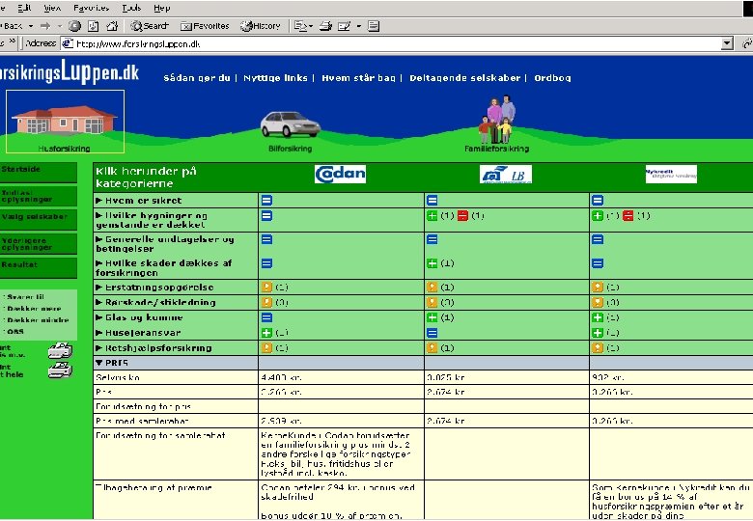This screenshot has width=753, height=521.
Task: Expand Generelle undtagelser og betingelser category
Action: [165, 244]
